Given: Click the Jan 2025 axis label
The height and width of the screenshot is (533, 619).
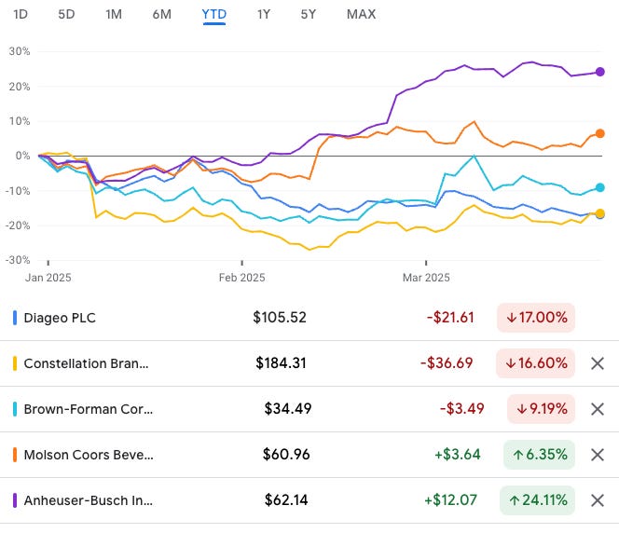Looking at the screenshot, I should [48, 278].
